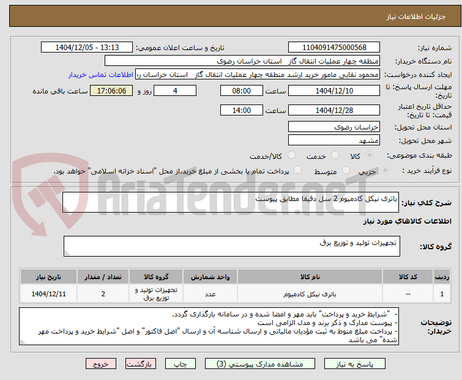Select the خدمت radio button

[x=335, y=155]
